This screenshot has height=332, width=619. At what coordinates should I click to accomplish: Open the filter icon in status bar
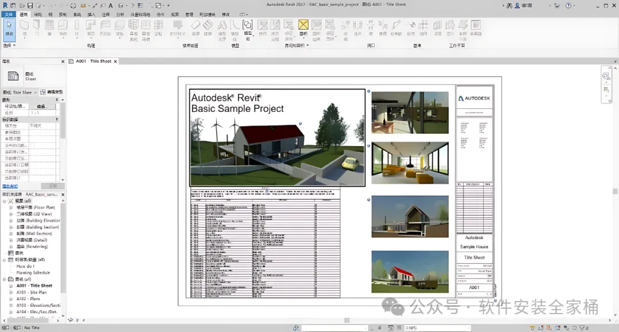[583, 327]
